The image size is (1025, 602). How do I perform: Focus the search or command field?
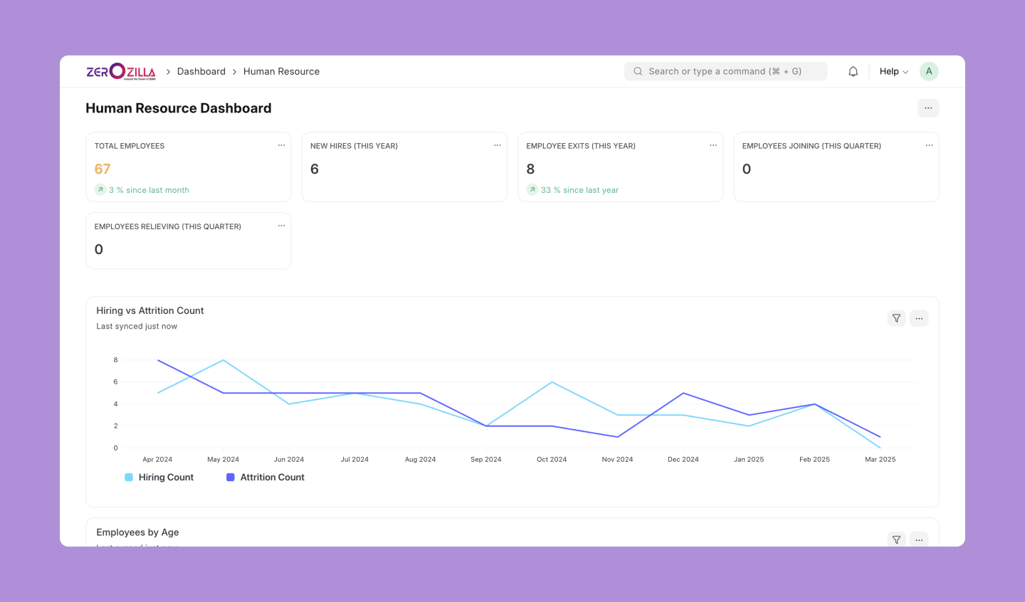click(x=726, y=71)
